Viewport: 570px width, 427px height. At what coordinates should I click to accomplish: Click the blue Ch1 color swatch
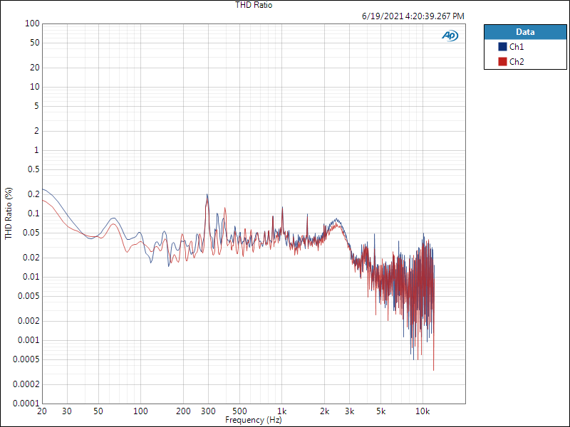(x=502, y=47)
